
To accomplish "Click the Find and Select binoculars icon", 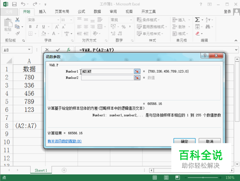I will (208, 27).
